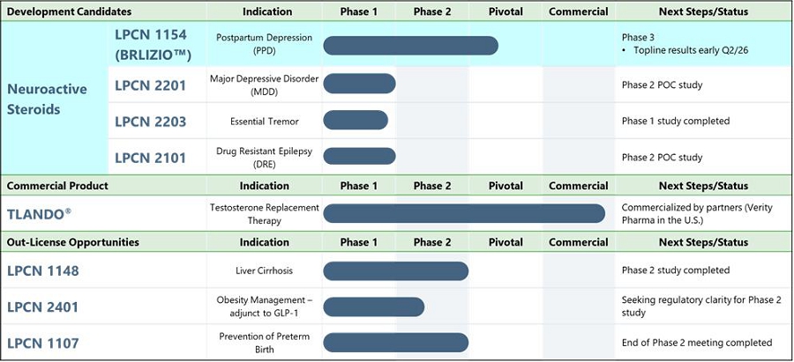The image size is (794, 362).
Task: Click the LPCN 2101 candidate name
Action: point(151,158)
